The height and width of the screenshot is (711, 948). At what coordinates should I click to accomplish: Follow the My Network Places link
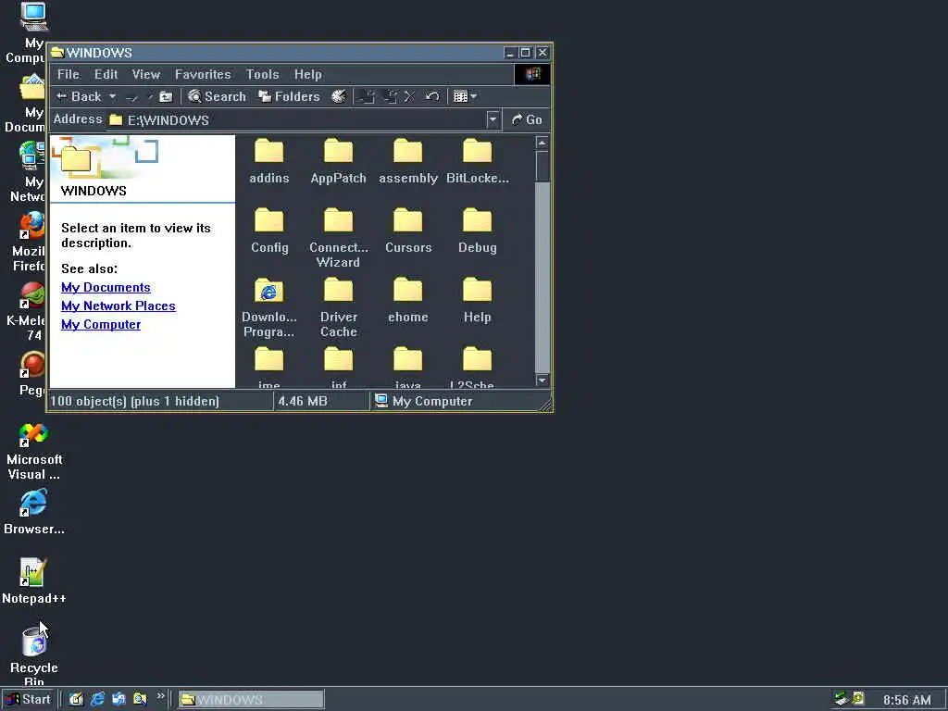tap(118, 306)
